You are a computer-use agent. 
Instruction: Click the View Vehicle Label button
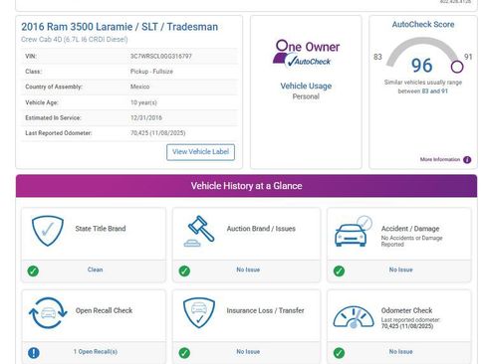tap(200, 152)
